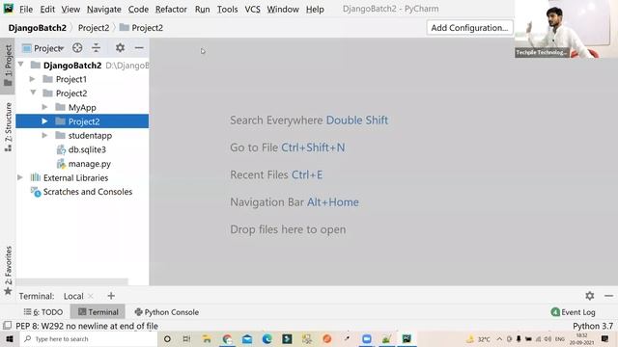This screenshot has width=618, height=347.
Task: Expand External Libraries node
Action: tap(20, 177)
